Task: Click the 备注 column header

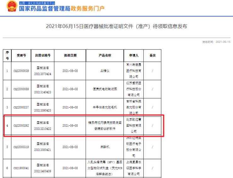Action: [x=152, y=56]
